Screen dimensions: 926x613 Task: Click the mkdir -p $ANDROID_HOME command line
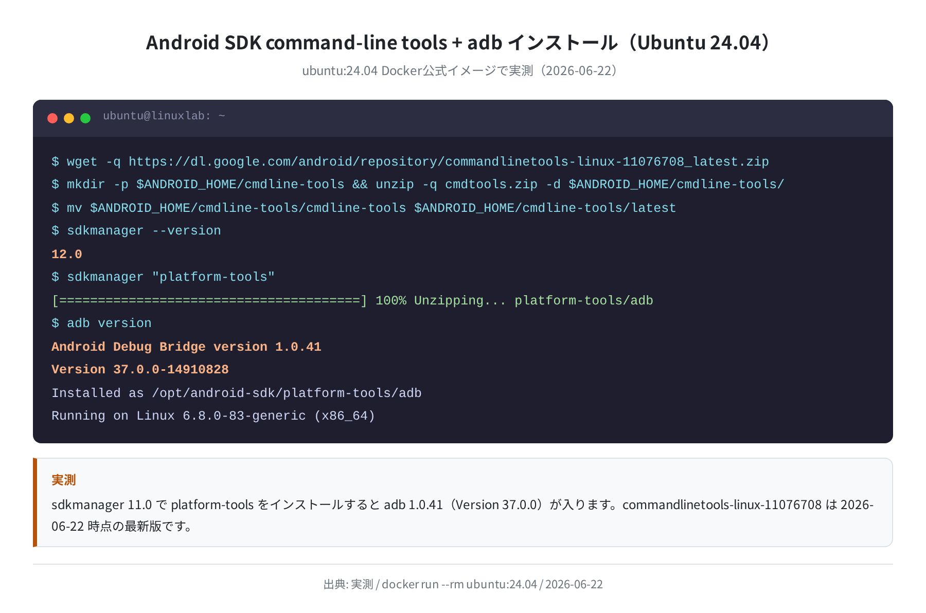tap(418, 184)
